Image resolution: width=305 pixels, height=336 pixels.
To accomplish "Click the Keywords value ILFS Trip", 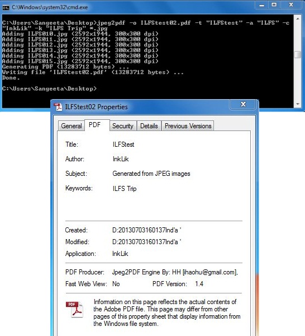I will [x=125, y=189].
